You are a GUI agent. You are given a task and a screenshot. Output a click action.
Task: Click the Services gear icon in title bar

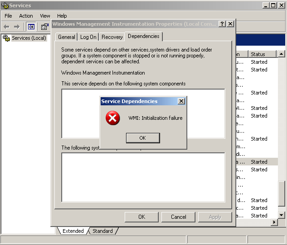(x=5, y=5)
